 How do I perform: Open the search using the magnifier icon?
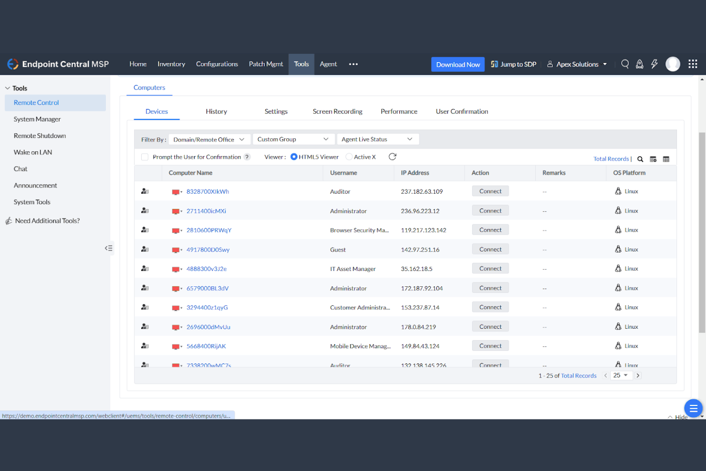(625, 63)
